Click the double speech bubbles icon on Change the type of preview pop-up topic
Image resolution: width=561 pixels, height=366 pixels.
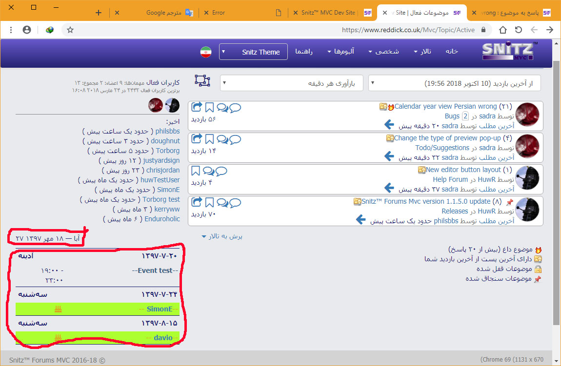222,139
